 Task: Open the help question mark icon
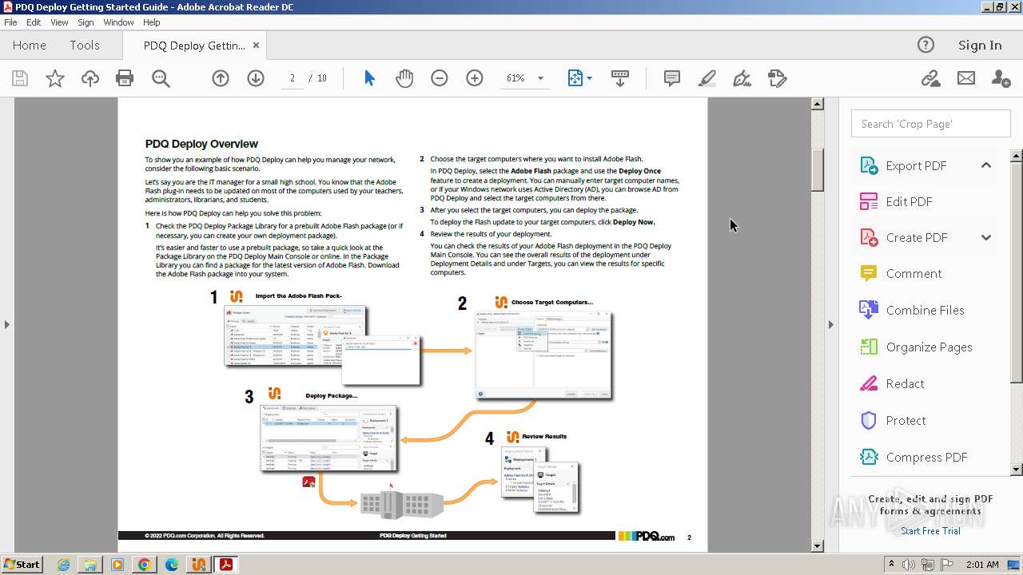tap(925, 45)
